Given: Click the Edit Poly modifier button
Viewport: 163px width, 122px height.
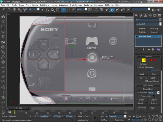Looking at the screenshot, I should (x=142, y=32).
